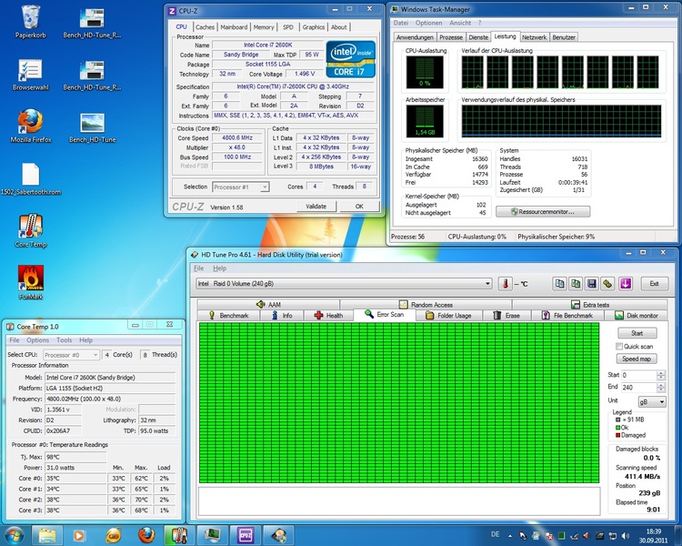This screenshot has width=682, height=546.
Task: Open the Processor #1 selection dropdown in CPU-Z
Action: coord(241,187)
